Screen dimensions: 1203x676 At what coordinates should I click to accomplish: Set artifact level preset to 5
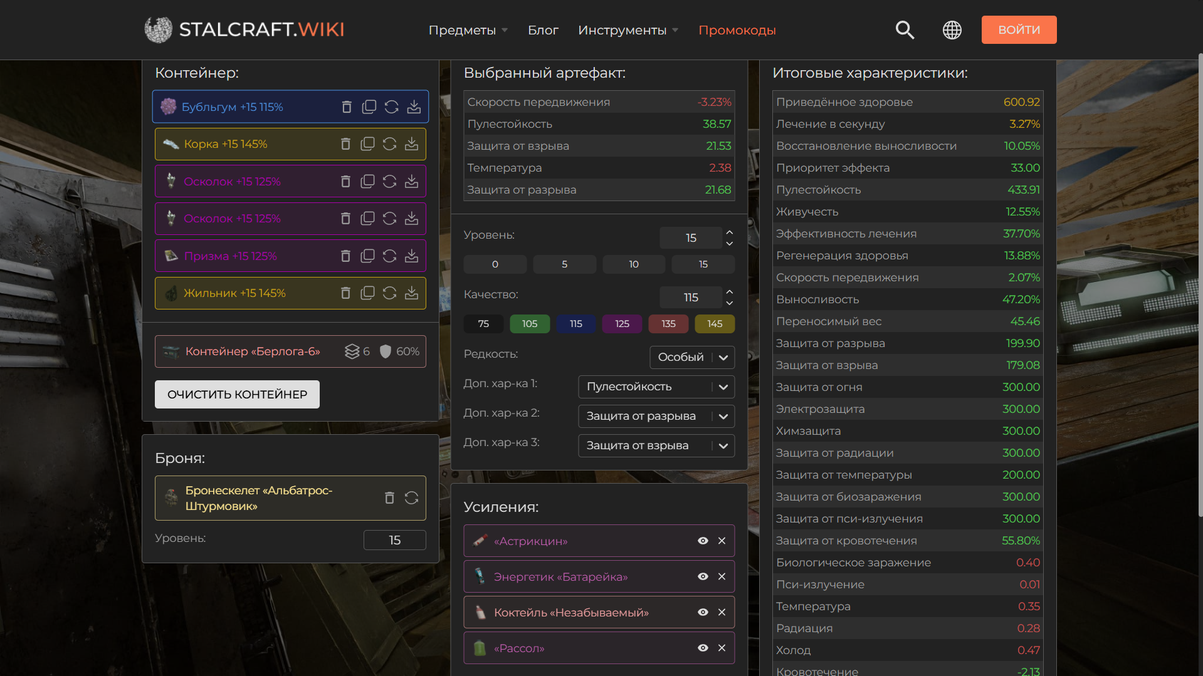tap(564, 264)
